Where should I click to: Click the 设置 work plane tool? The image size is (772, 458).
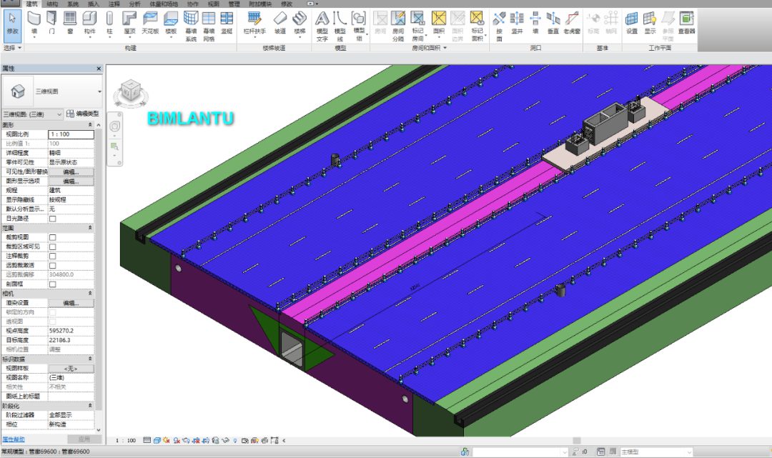pos(632,23)
